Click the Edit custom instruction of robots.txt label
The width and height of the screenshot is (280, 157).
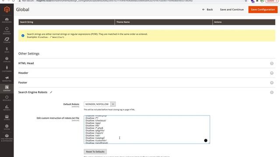[x=58, y=118]
